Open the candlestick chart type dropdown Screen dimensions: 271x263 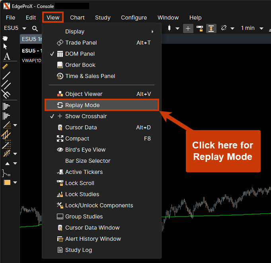click(x=177, y=28)
